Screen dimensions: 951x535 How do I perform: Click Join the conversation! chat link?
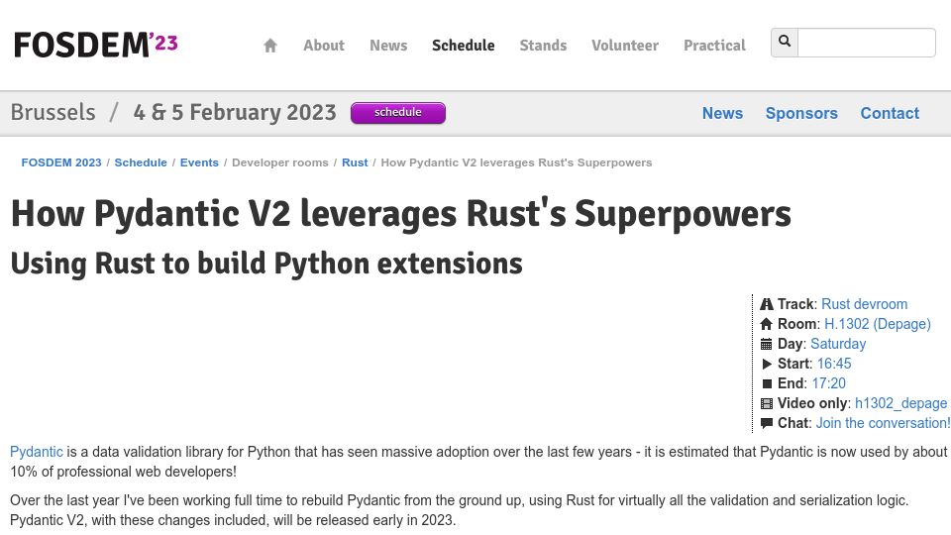pos(883,423)
